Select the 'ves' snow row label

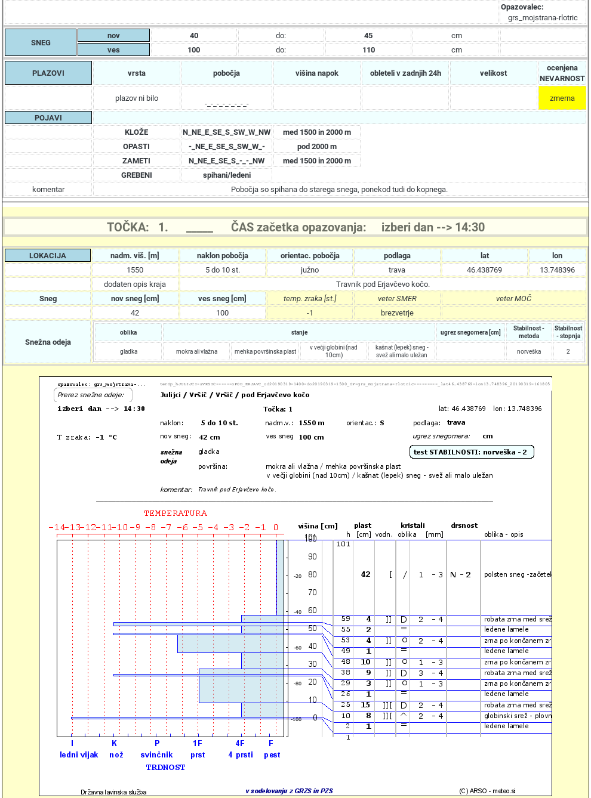(x=113, y=50)
